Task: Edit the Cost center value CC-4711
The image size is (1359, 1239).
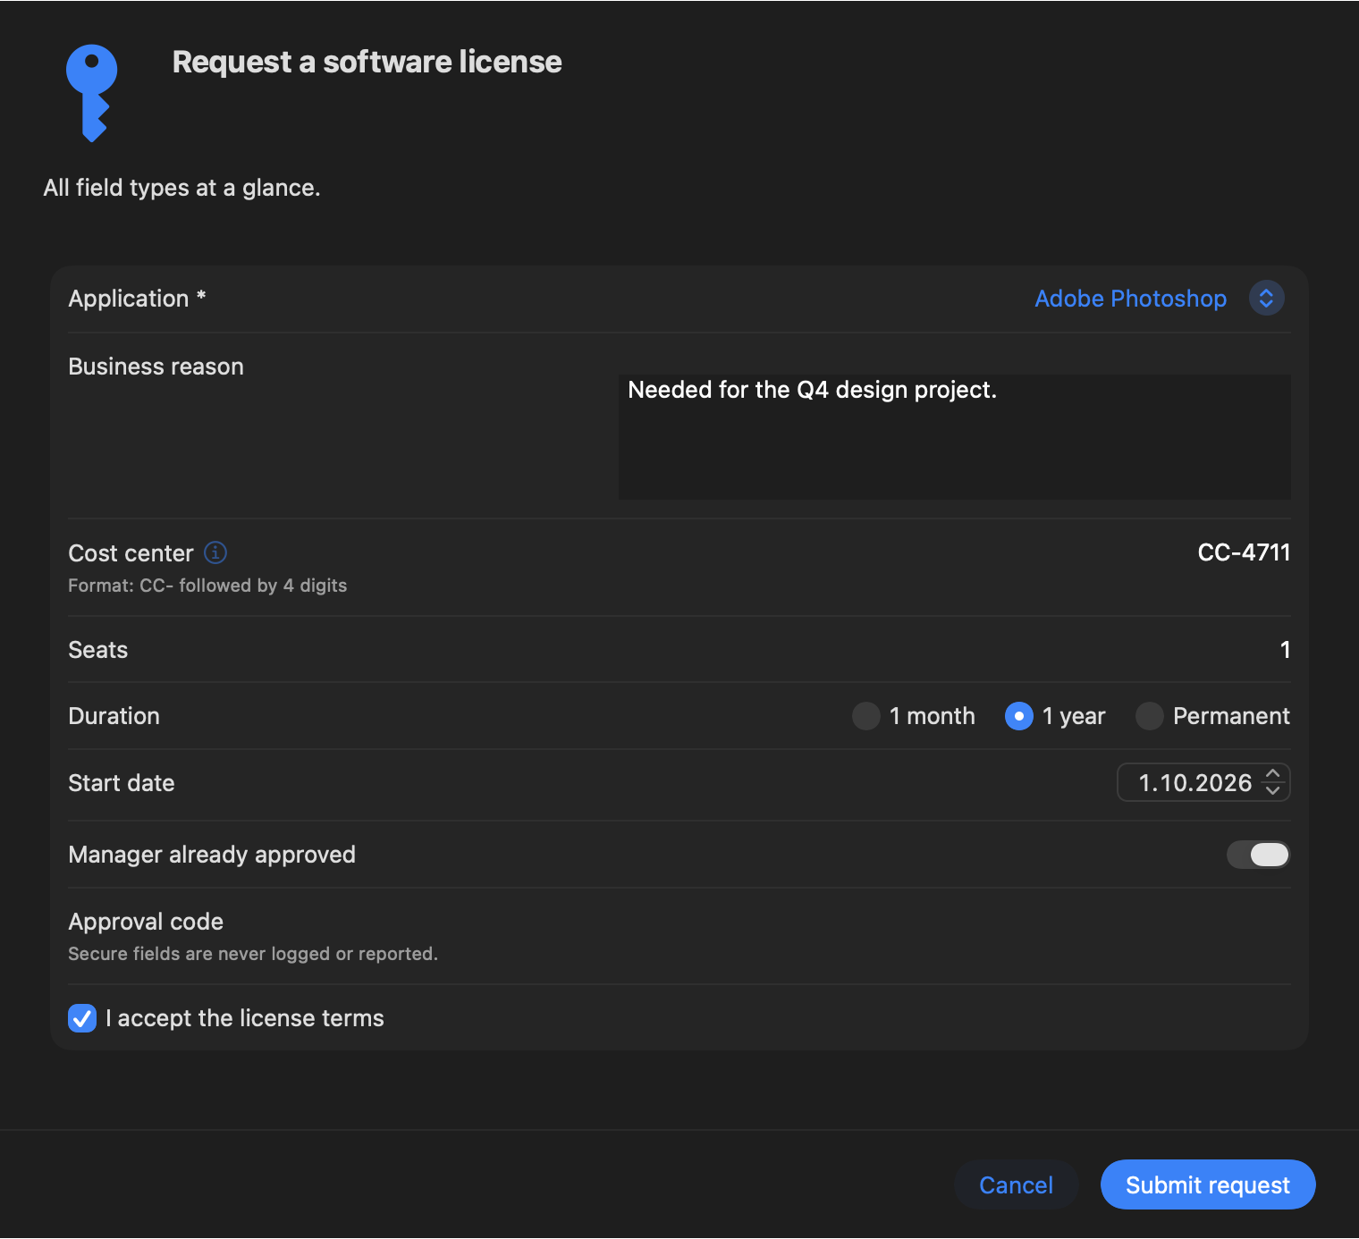Action: coord(1244,552)
